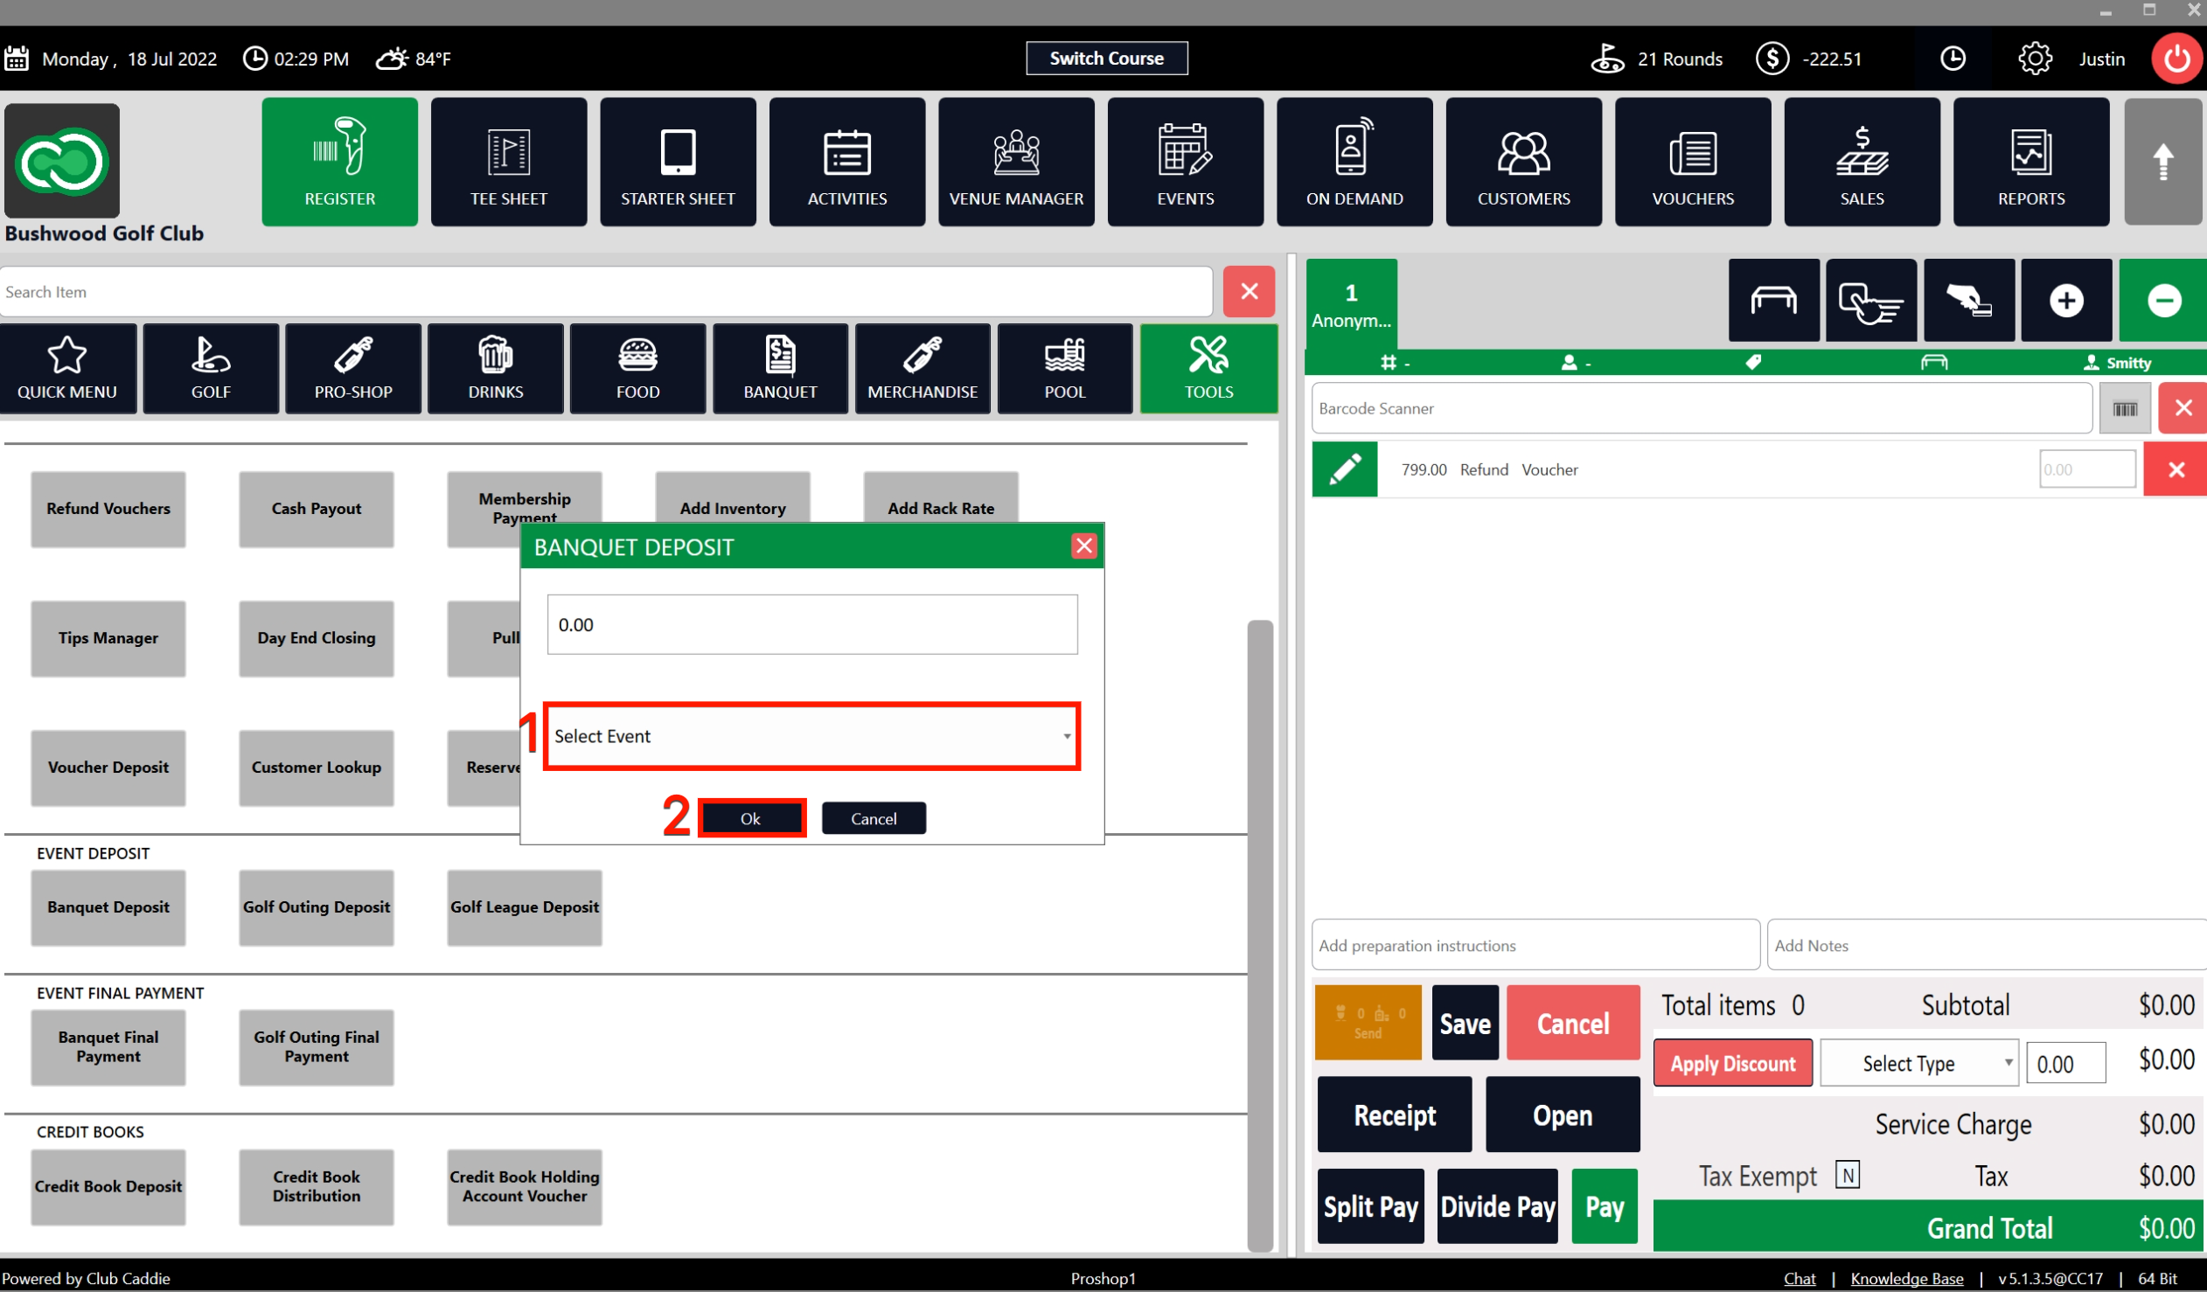Screen dimensions: 2207x1292
Task: Click the barcode scanner icon button
Action: point(2125,409)
